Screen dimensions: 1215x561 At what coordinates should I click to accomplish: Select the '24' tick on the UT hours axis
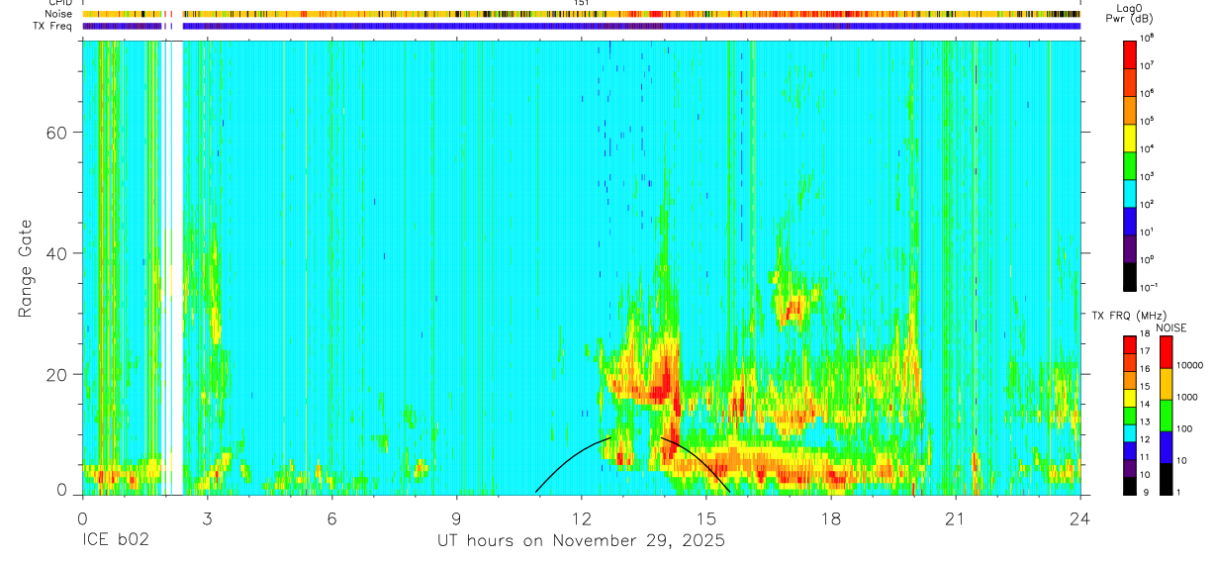[1080, 516]
